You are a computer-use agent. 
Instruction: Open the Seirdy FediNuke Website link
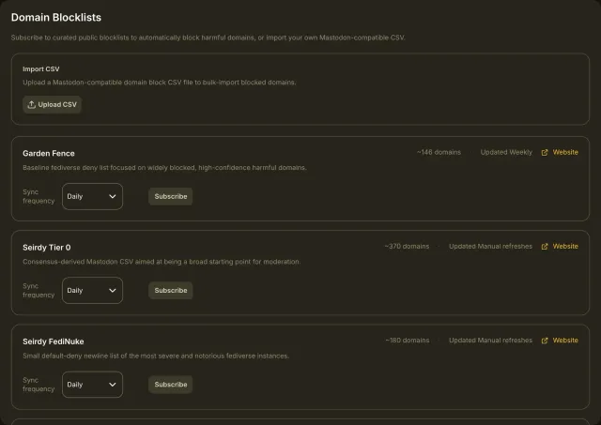[565, 341]
